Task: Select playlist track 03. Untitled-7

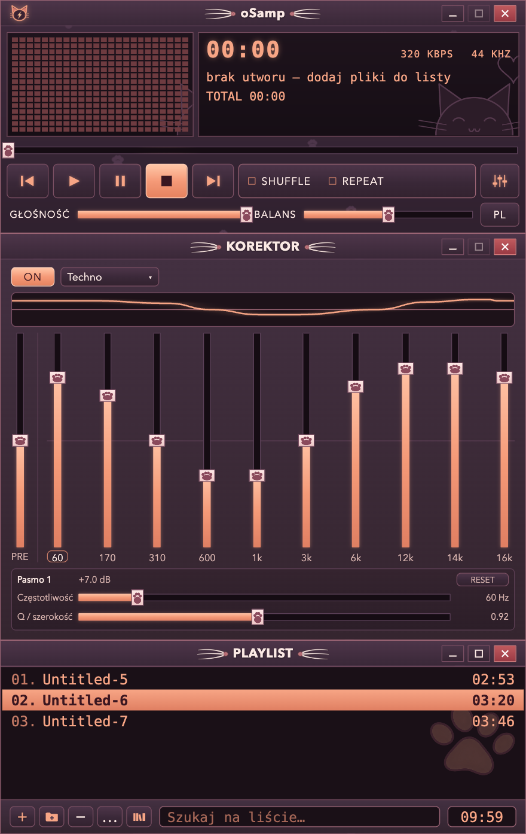Action: click(263, 721)
